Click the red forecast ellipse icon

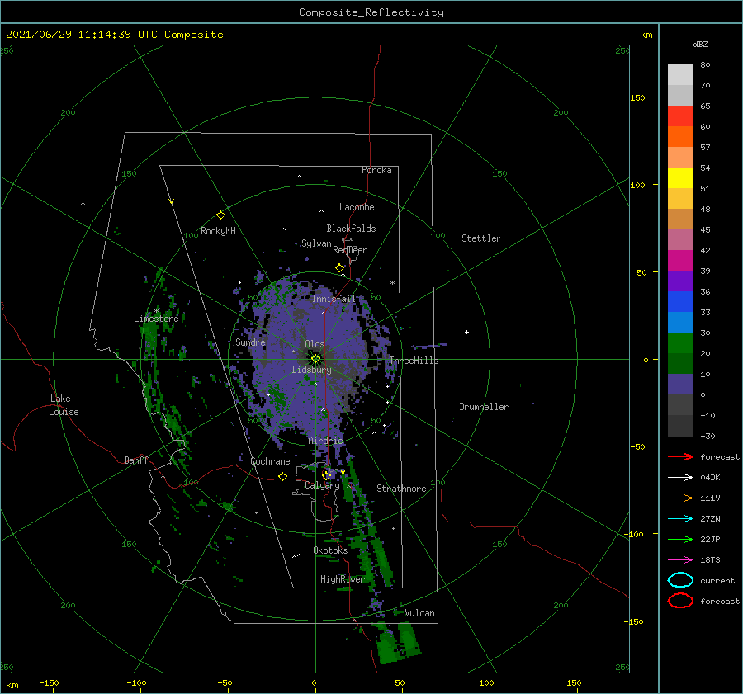(680, 601)
